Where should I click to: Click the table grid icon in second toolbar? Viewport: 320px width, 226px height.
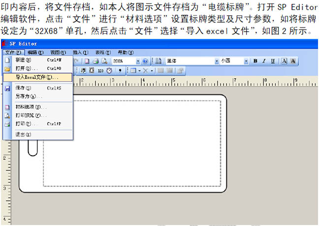[133, 70]
